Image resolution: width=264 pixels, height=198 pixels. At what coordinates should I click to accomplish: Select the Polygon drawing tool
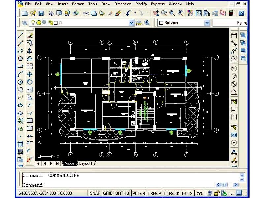(20, 58)
